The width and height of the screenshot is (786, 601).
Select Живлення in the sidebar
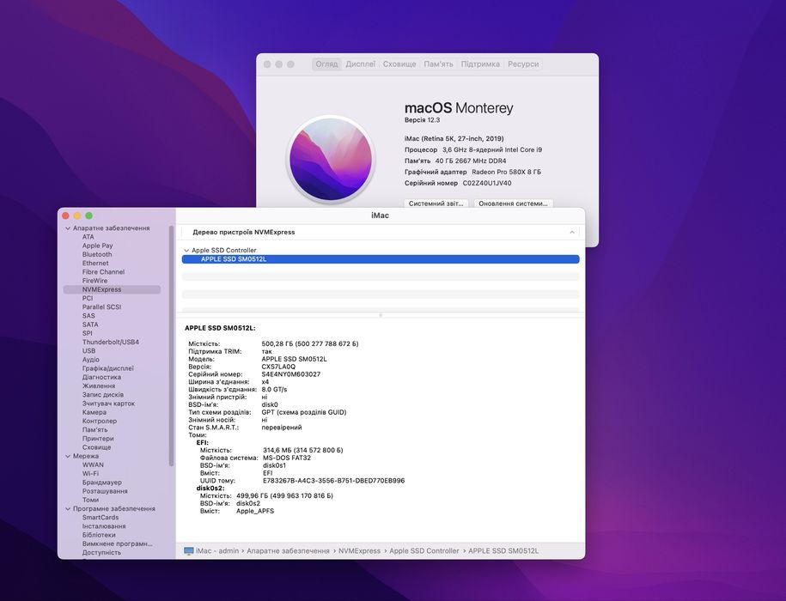tap(99, 385)
